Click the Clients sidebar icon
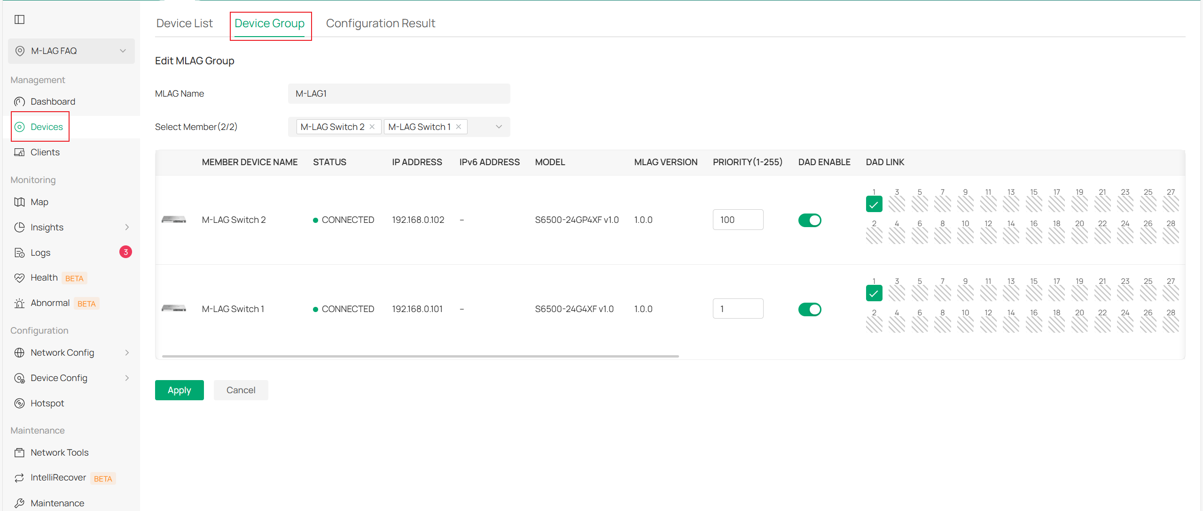Viewport: 1203px width, 511px height. pyautogui.click(x=19, y=153)
